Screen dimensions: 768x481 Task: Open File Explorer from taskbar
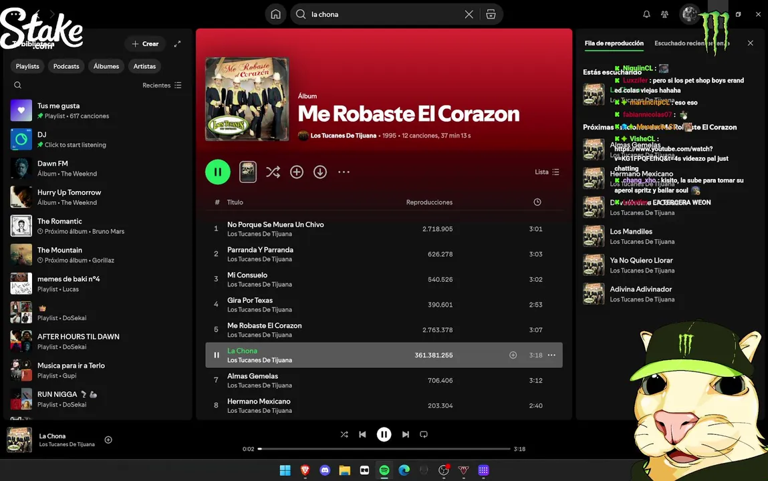pos(345,470)
